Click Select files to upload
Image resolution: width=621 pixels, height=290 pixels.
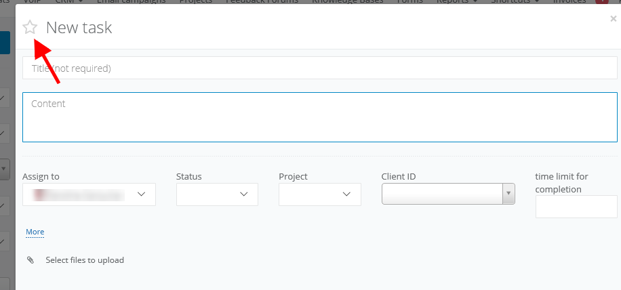85,260
